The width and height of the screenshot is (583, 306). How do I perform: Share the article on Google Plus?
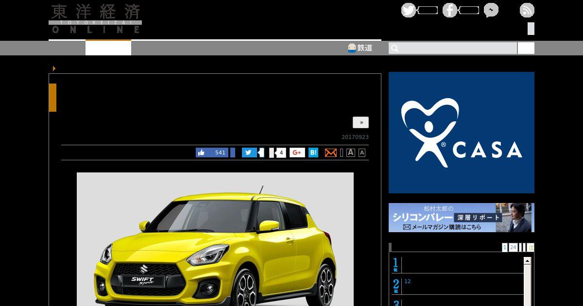tap(297, 153)
